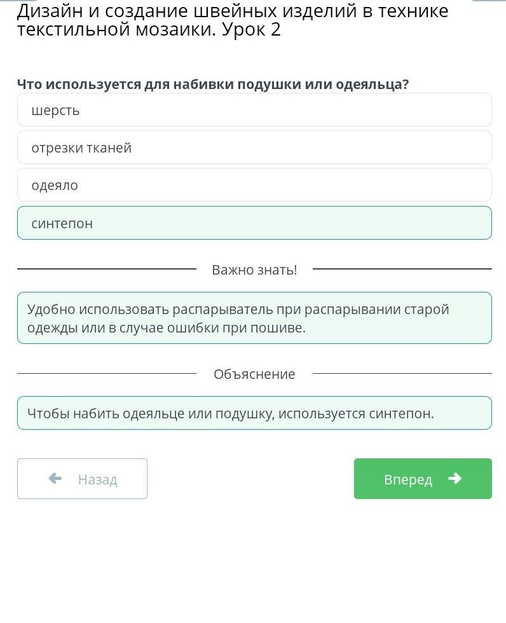
Task: Click the word одеяльца in the question
Action: pyautogui.click(x=372, y=84)
